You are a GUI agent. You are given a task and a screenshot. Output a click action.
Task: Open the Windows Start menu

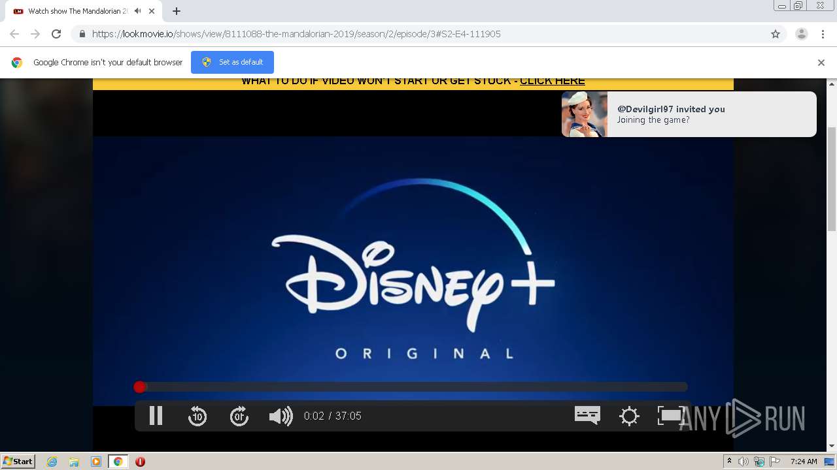click(18, 462)
